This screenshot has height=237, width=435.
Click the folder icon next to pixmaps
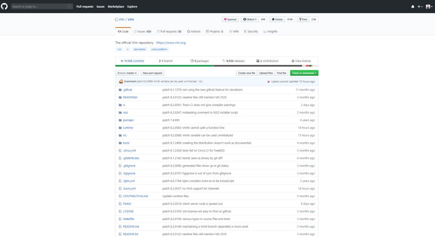tap(120, 120)
